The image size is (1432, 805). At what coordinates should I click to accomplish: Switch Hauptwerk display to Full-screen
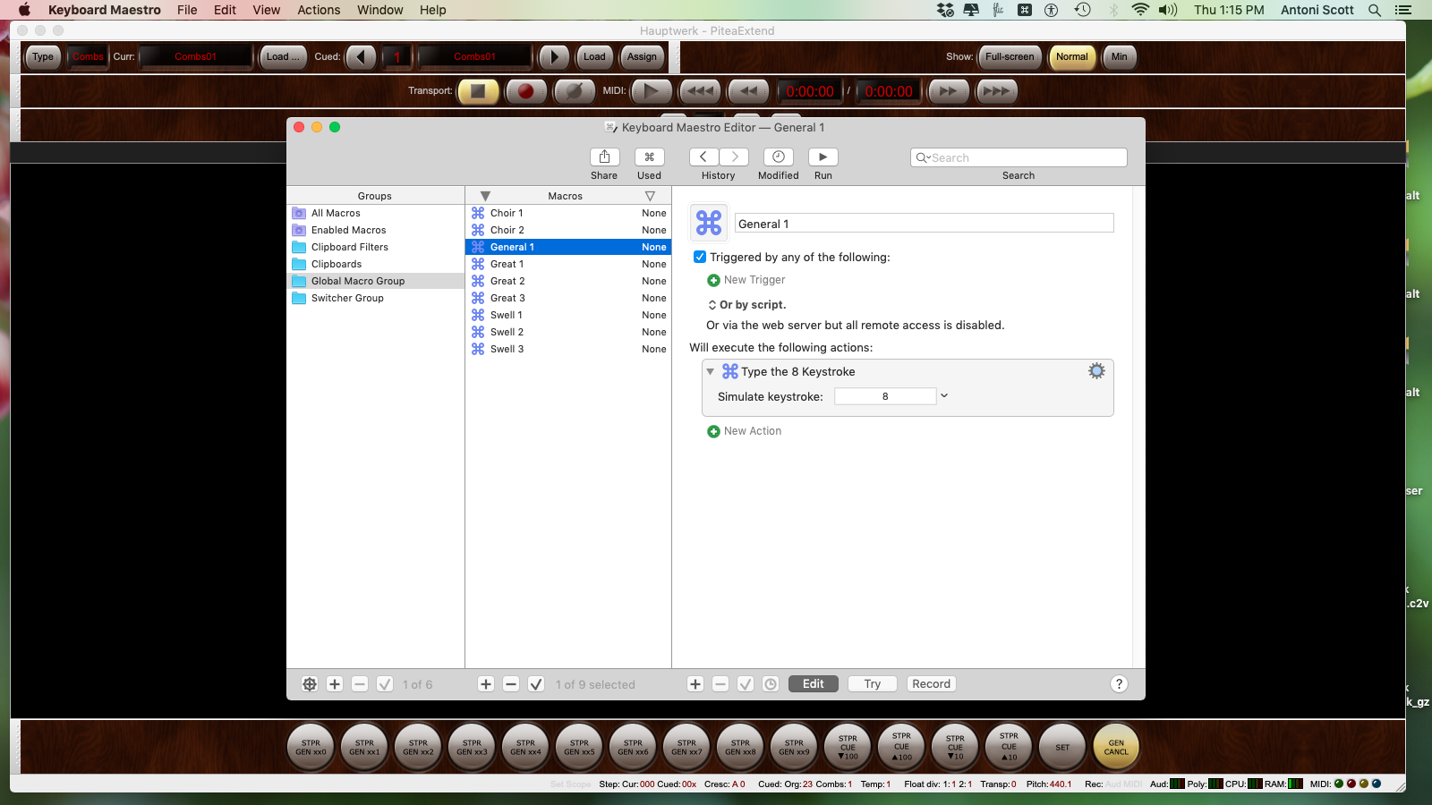(x=1010, y=56)
